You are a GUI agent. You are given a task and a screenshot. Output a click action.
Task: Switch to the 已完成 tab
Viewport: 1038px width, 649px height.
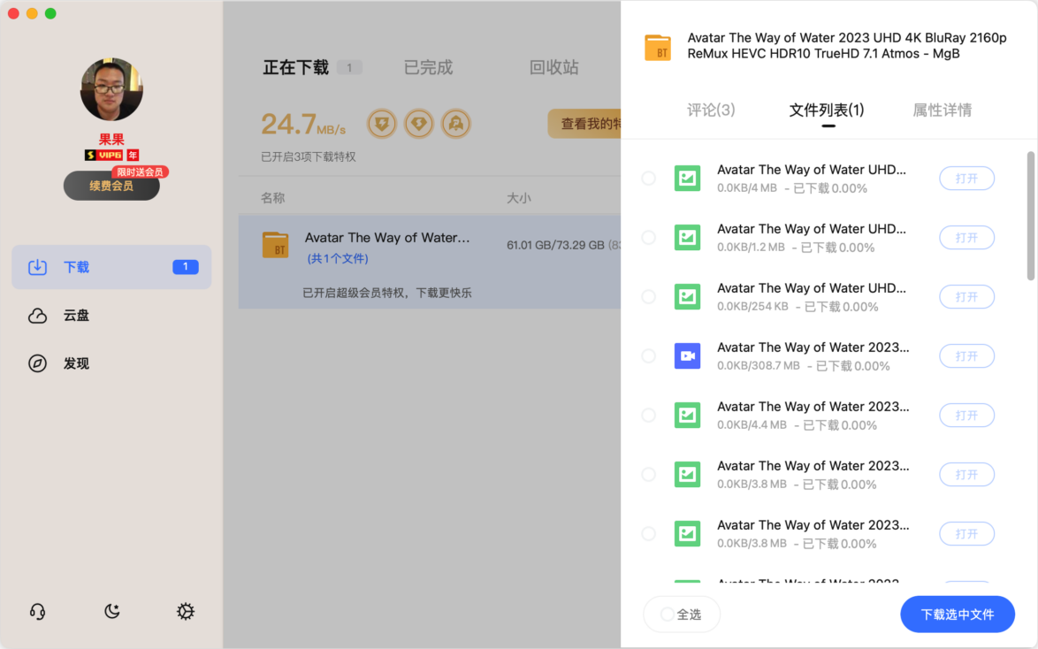(428, 67)
